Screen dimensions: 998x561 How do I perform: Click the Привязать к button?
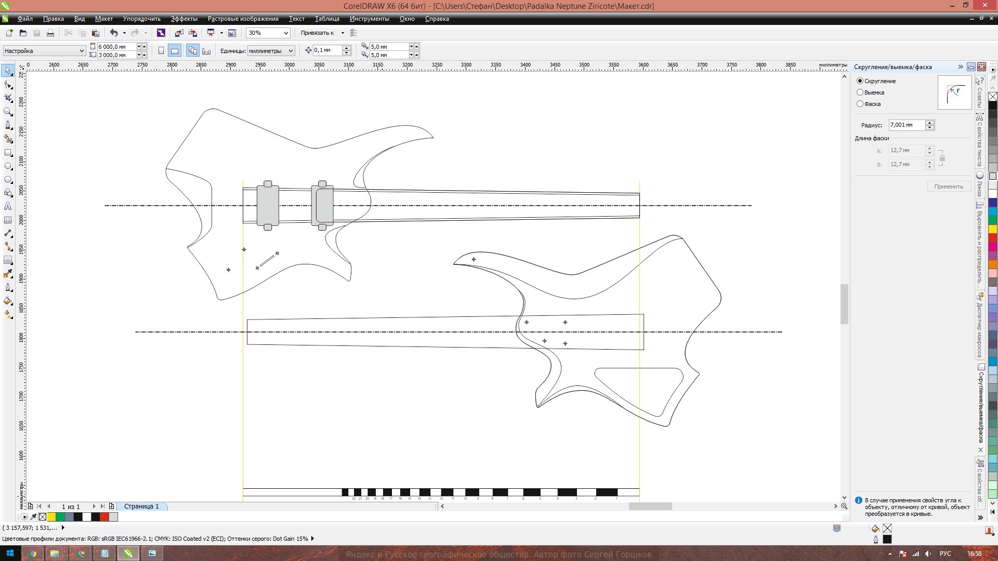(x=318, y=33)
